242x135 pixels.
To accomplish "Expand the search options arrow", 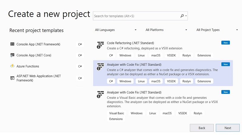I will [x=186, y=16].
